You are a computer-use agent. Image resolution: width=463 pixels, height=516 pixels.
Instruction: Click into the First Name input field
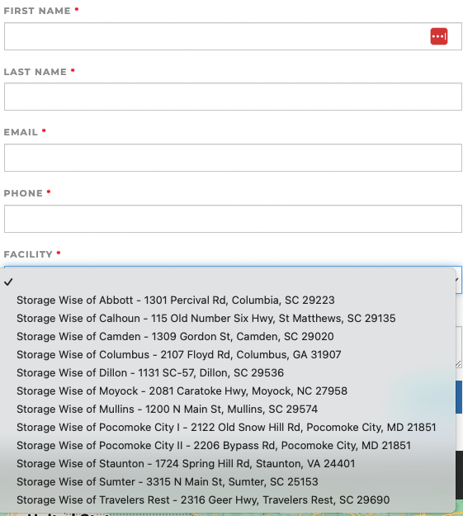pos(233,36)
